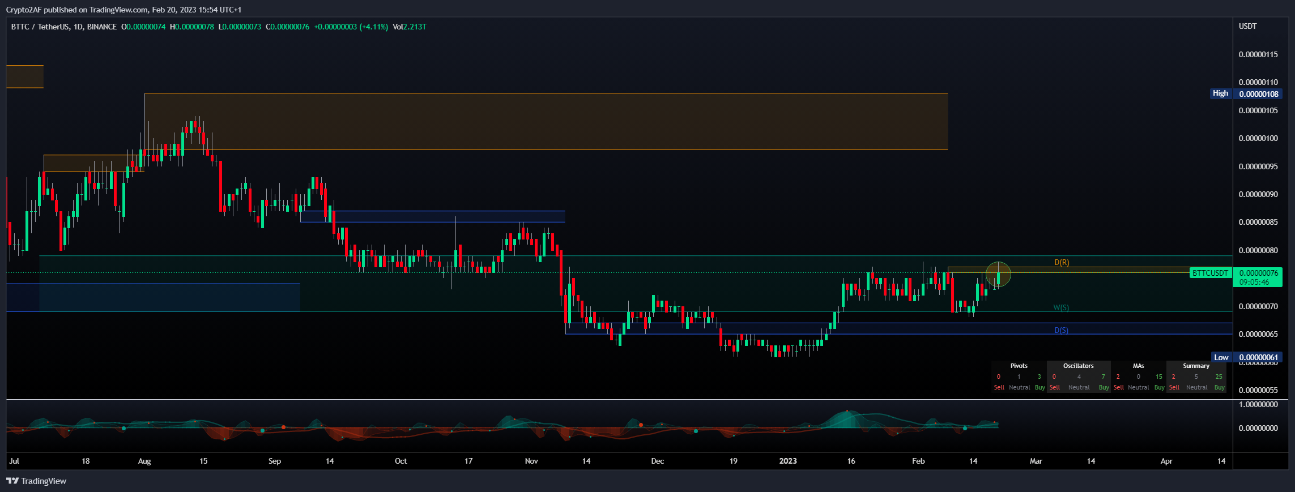
Task: Click the Oscillators Buy count 7
Action: tap(1103, 377)
